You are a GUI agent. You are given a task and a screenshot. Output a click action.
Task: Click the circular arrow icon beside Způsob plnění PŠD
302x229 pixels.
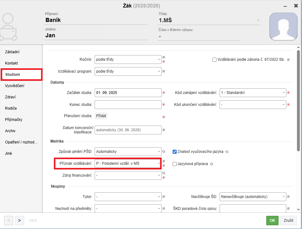click(164, 152)
